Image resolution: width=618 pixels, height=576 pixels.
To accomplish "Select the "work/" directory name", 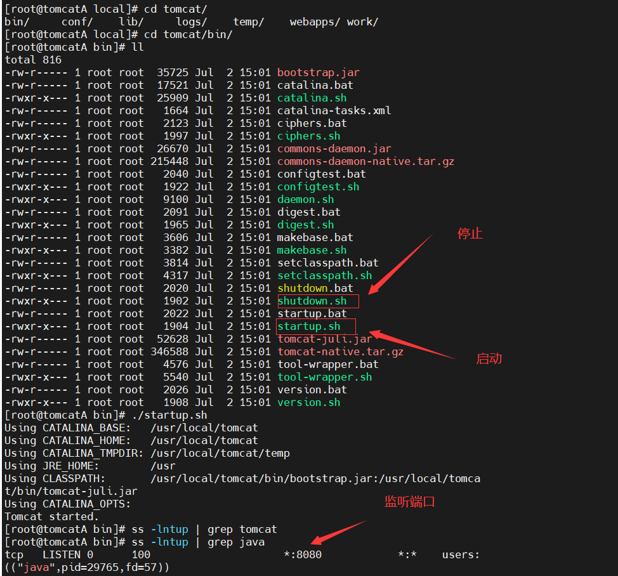I will click(x=362, y=22).
